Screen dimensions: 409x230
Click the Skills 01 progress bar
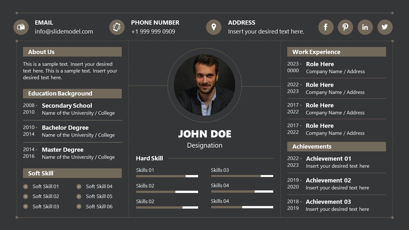pos(167,176)
